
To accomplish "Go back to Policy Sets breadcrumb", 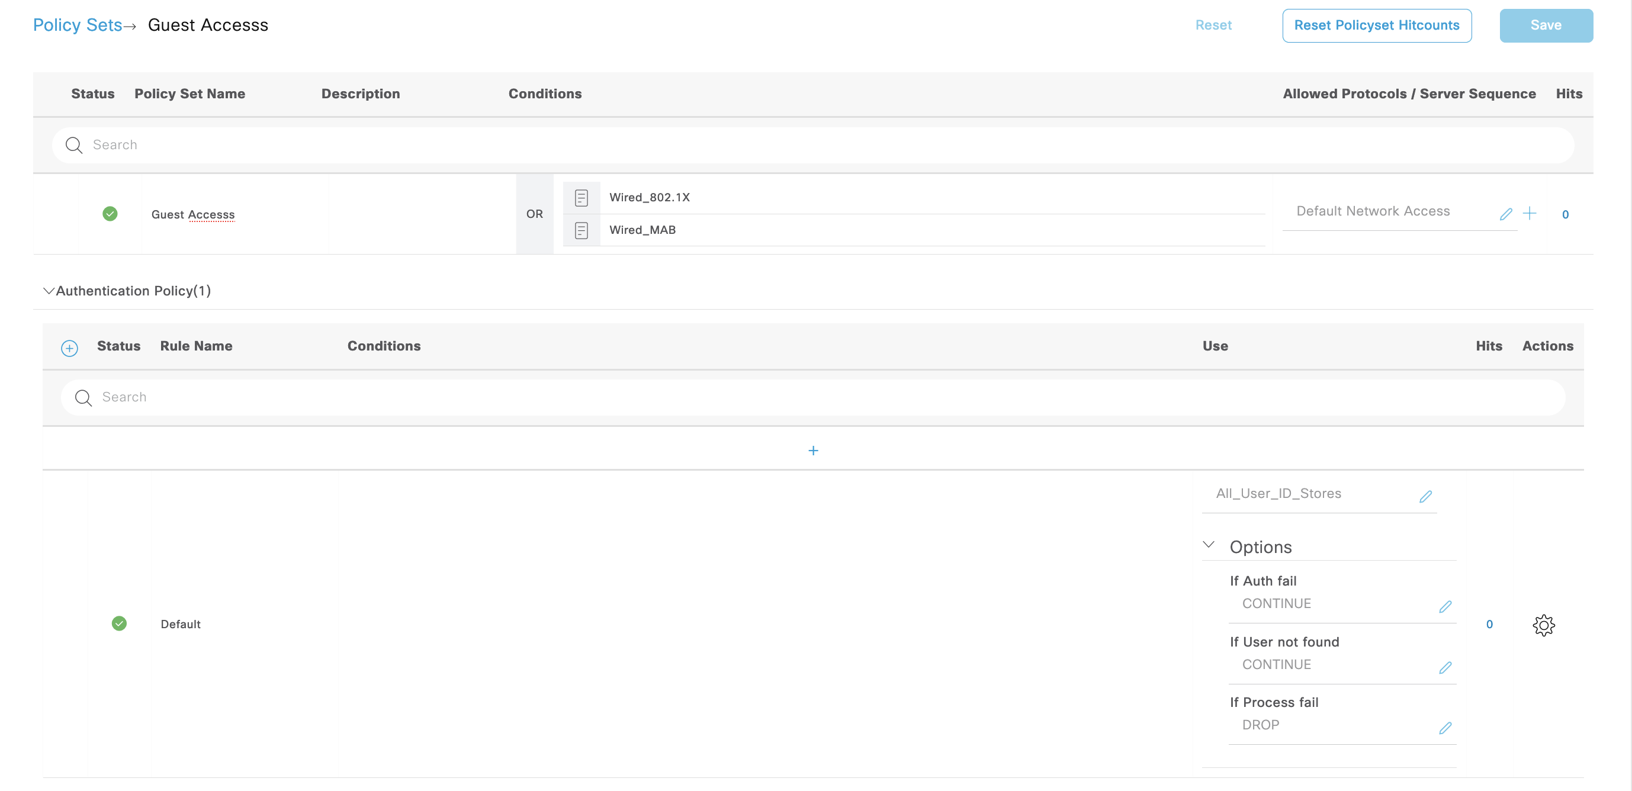I will tap(78, 25).
